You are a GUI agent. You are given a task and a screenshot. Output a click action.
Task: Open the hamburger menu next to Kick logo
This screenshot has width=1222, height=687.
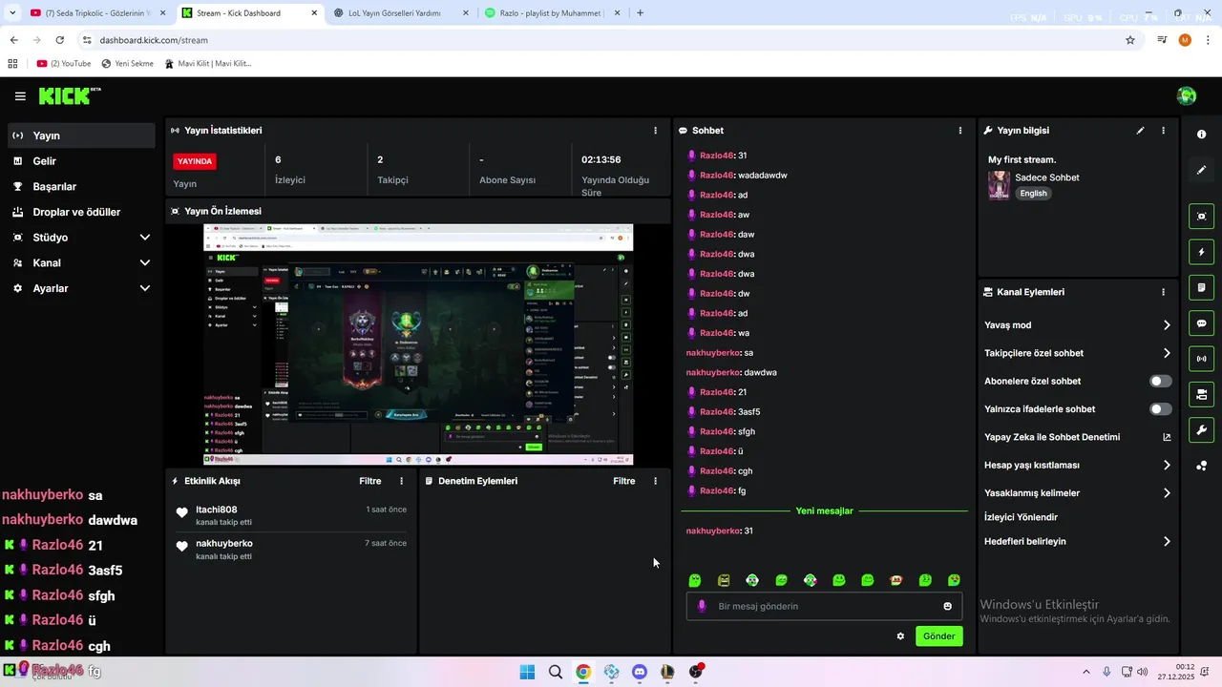point(20,96)
